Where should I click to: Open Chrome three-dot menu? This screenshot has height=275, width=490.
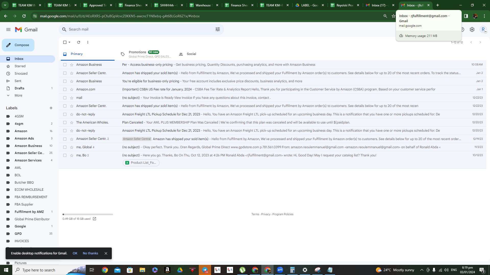[x=484, y=16]
